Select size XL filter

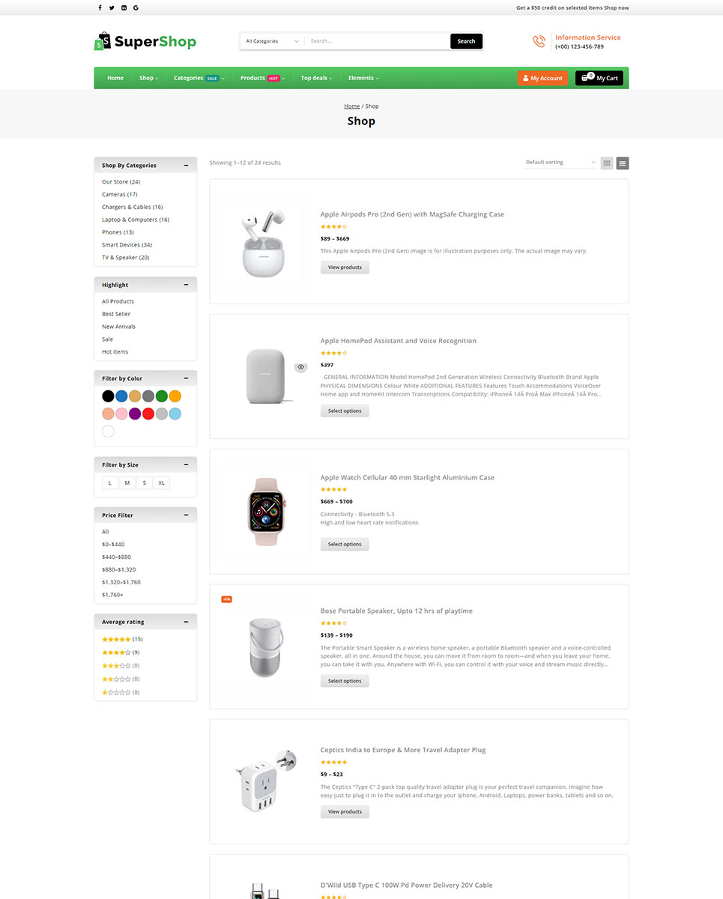point(161,483)
